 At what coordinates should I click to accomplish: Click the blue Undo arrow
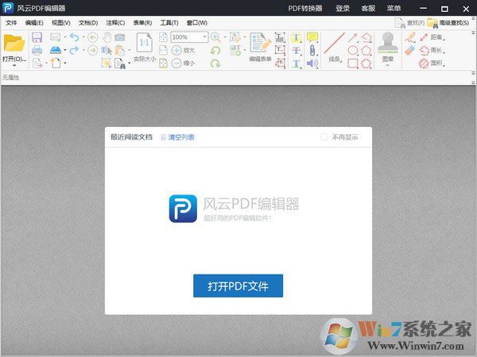[74, 37]
